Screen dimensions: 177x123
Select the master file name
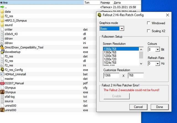click(x=9, y=79)
